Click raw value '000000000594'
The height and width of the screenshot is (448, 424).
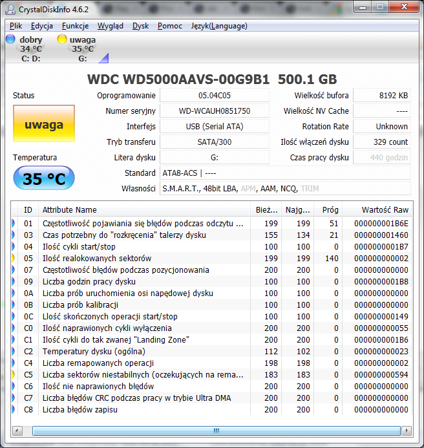pos(381,374)
